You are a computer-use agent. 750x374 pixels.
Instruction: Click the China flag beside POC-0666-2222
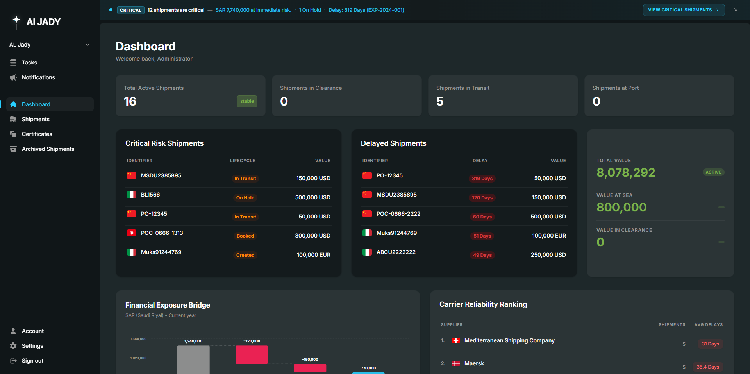pos(367,214)
